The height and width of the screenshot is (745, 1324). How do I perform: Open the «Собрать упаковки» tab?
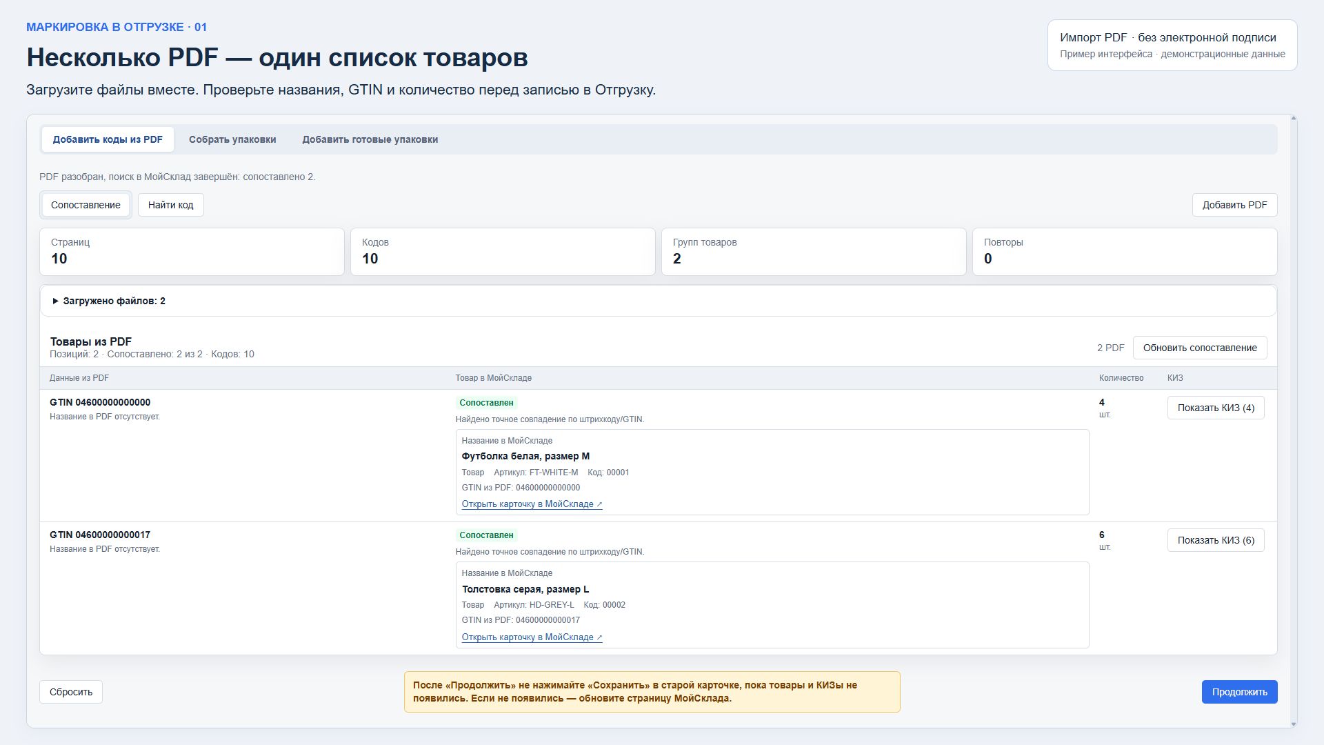232,139
